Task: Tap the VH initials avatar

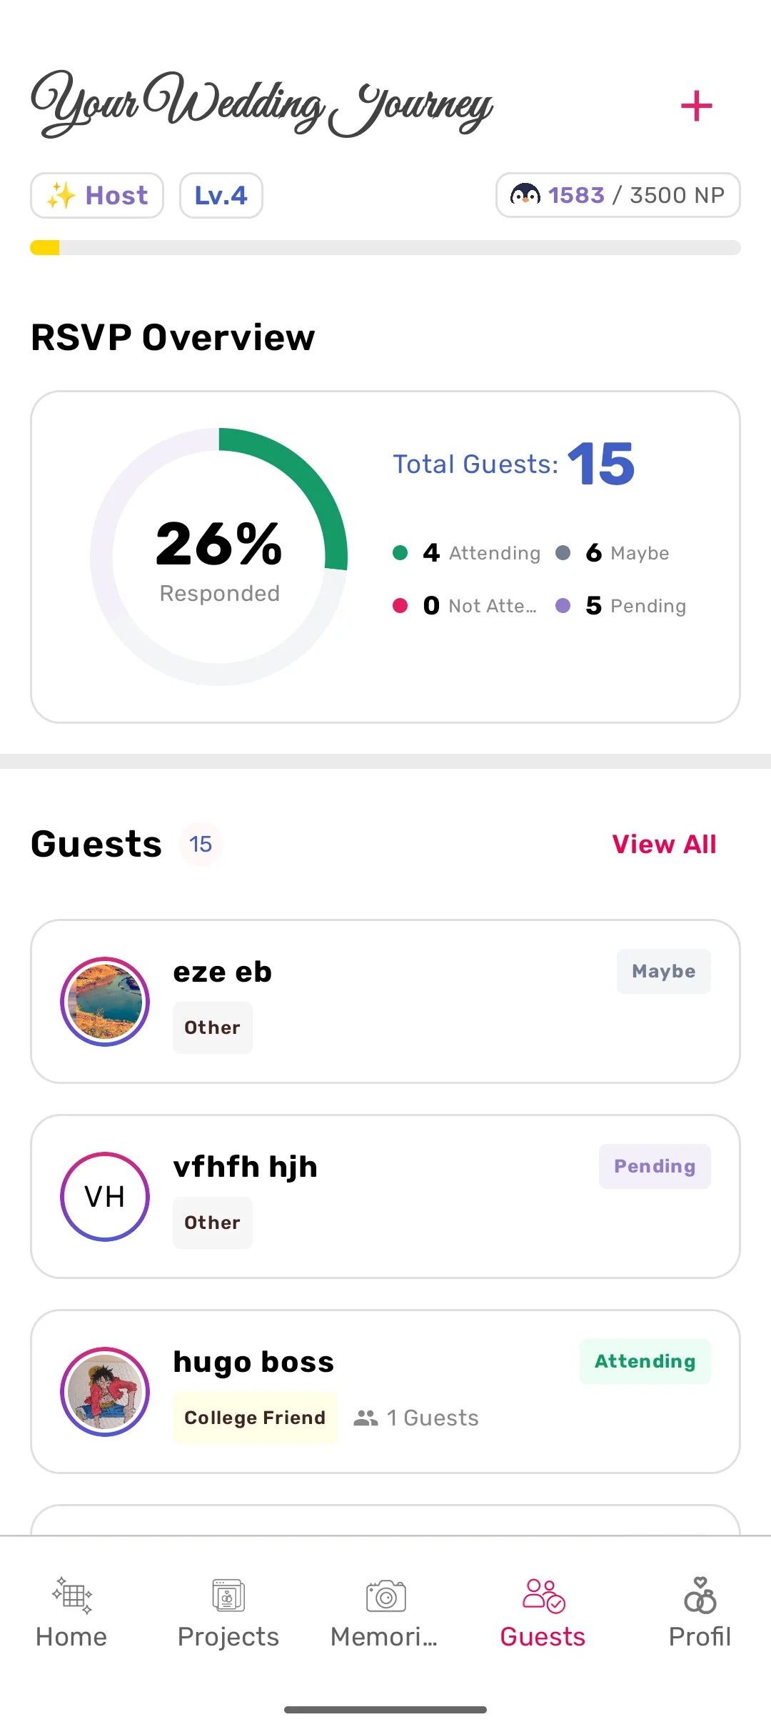Action: (105, 1197)
